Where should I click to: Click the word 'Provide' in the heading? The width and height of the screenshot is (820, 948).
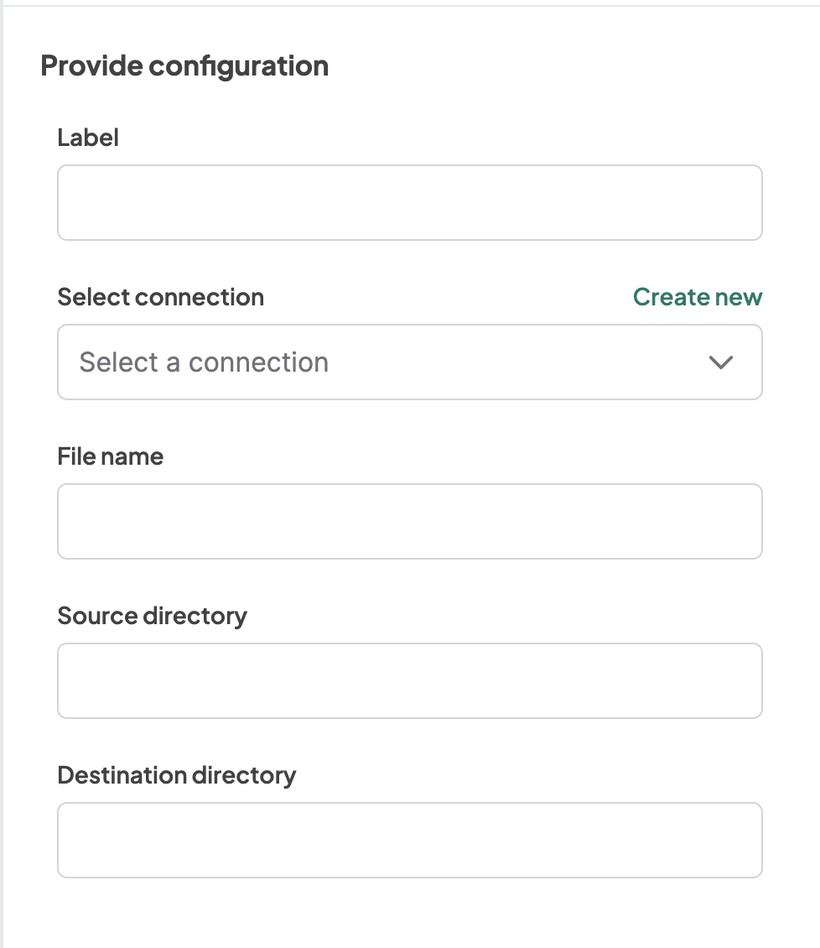coord(91,65)
